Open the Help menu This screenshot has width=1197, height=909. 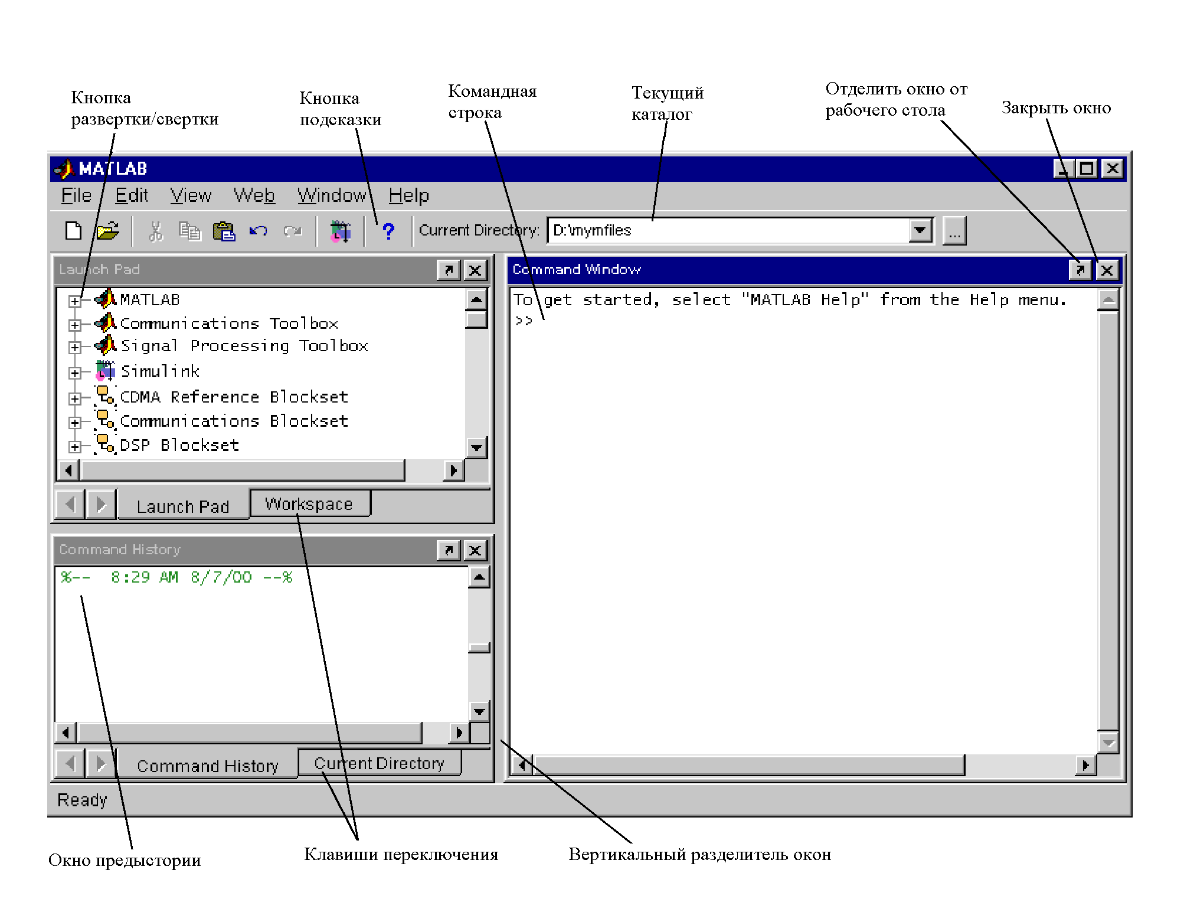pos(408,195)
